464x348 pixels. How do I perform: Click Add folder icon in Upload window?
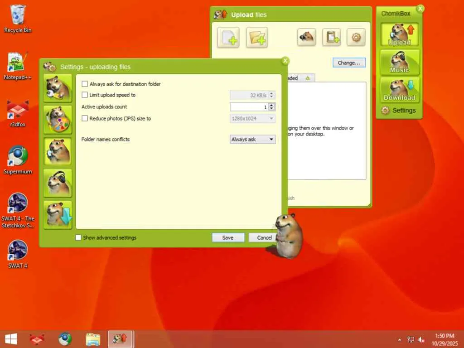tap(257, 38)
